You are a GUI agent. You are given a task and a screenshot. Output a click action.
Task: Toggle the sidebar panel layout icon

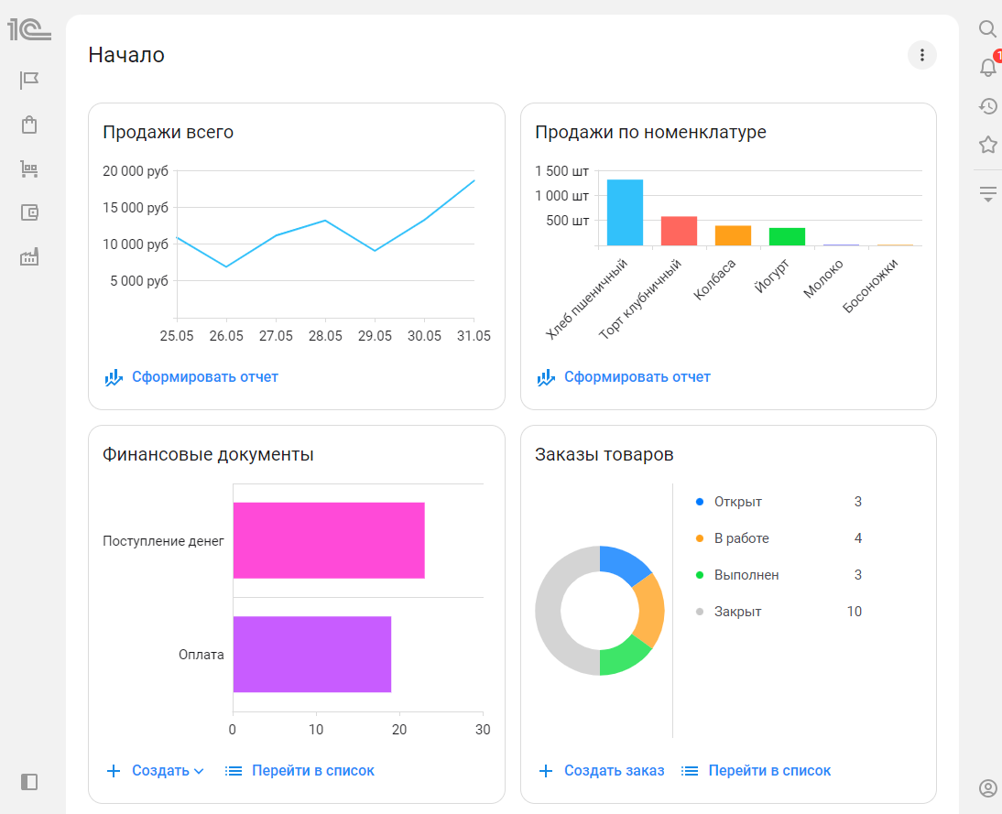point(28,782)
